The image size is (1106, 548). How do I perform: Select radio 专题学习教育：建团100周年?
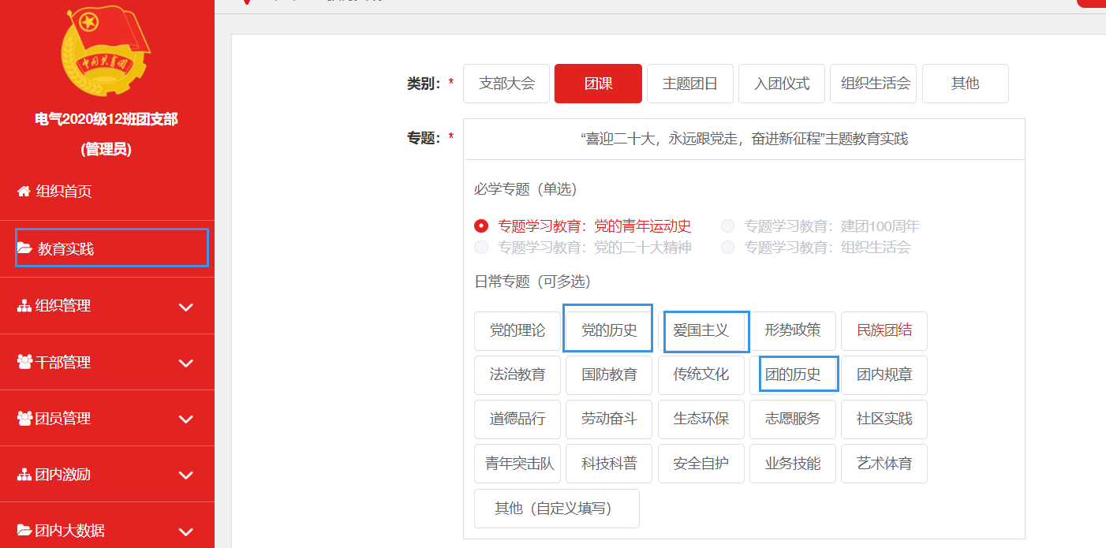[728, 226]
